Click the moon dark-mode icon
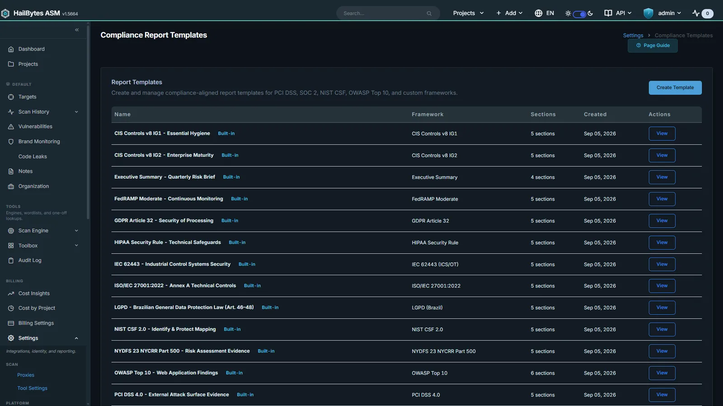Viewport: 723px width, 406px height. (x=590, y=14)
